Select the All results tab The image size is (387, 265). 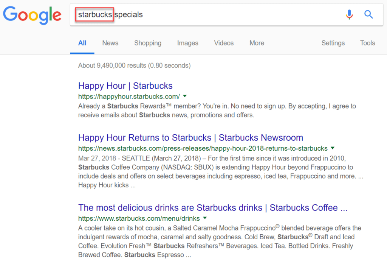pos(82,43)
